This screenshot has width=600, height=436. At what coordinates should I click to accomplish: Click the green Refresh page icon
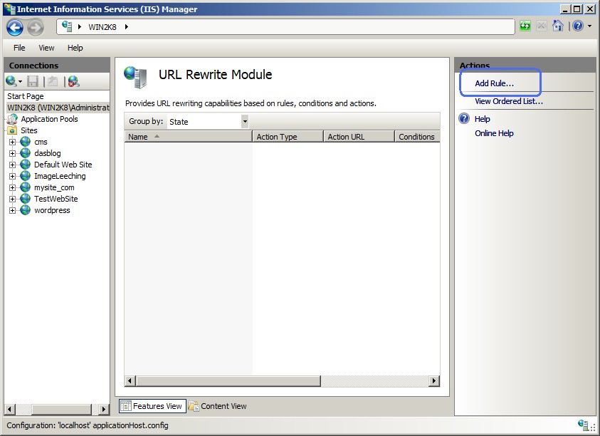(525, 26)
